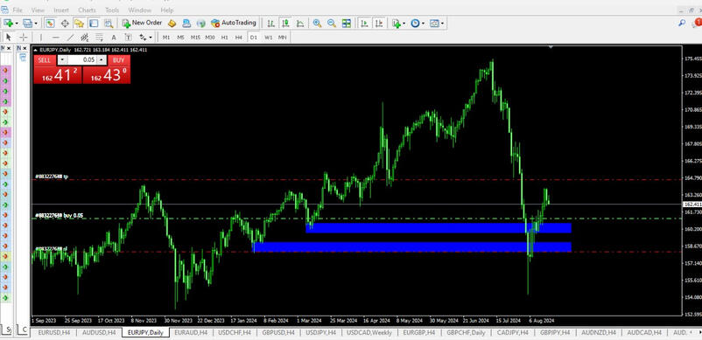This screenshot has height=340, width=702.
Task: Open the Charts menu
Action: [87, 10]
